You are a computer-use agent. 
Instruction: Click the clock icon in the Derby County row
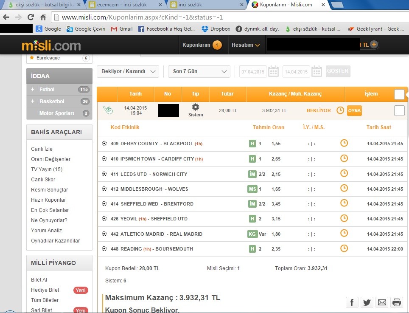(344, 143)
